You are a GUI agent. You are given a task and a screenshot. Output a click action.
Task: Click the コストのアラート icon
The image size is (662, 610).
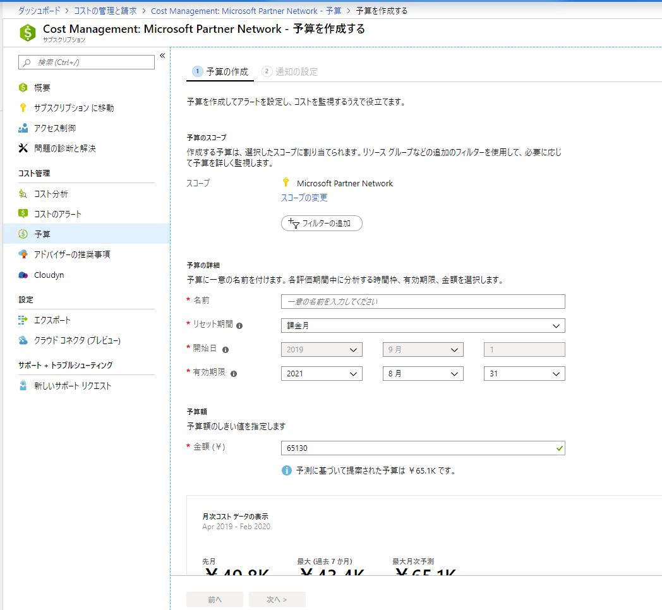tap(23, 213)
